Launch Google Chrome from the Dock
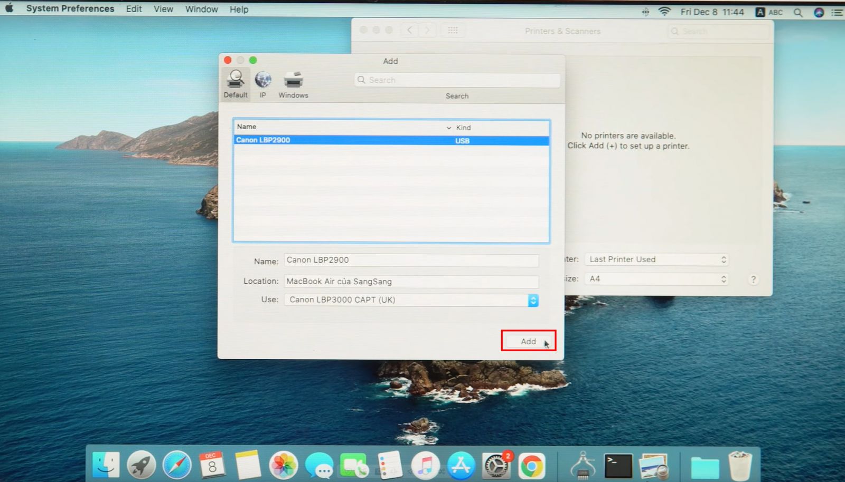The width and height of the screenshot is (845, 482). tap(531, 466)
